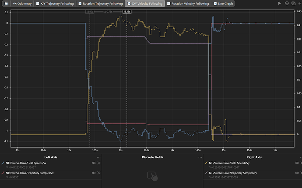Select NT:/Swerve Drive/Trajectory Samples/vy field
The height and width of the screenshot is (188, 302).
click(x=233, y=173)
